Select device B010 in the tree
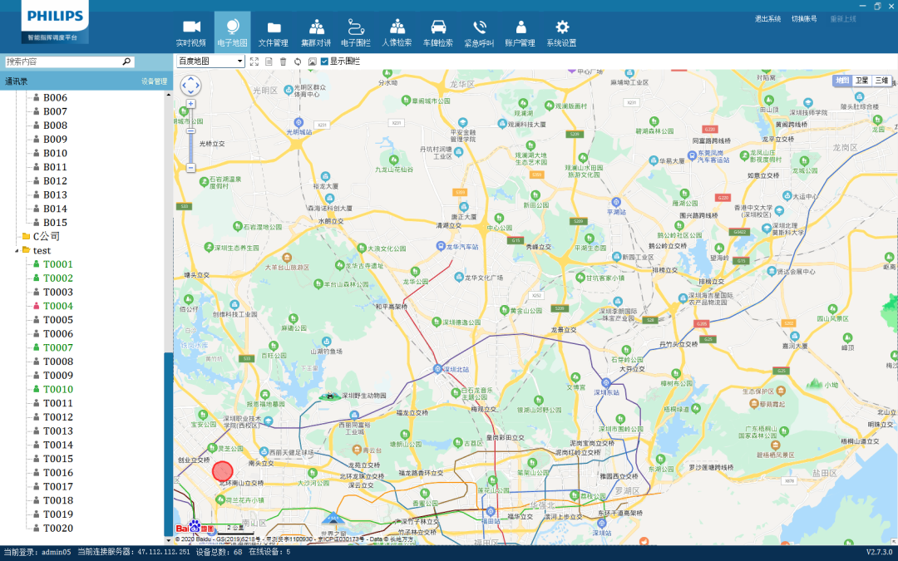 coord(55,154)
